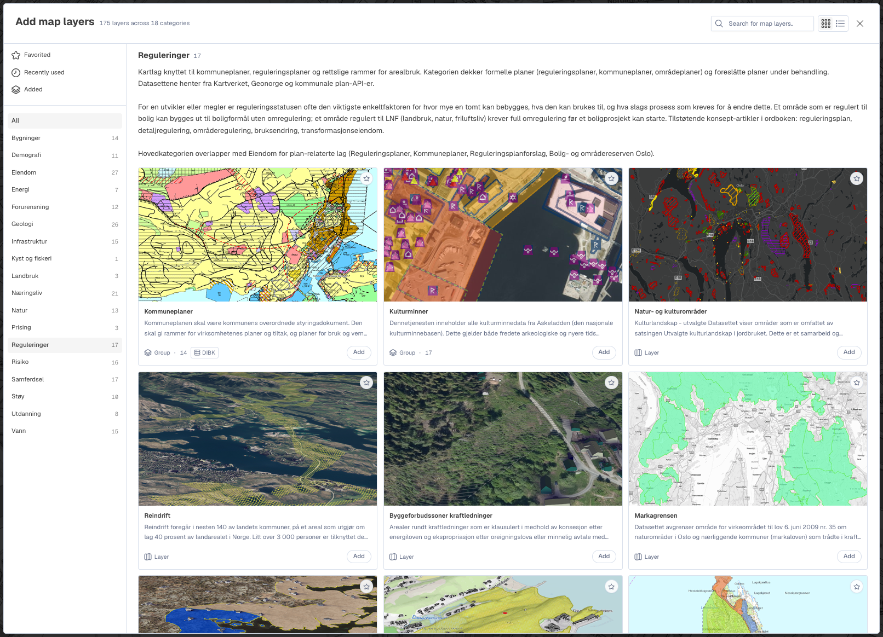The width and height of the screenshot is (883, 637).
Task: Select the Kyst og fiskeri category
Action: [x=65, y=258]
